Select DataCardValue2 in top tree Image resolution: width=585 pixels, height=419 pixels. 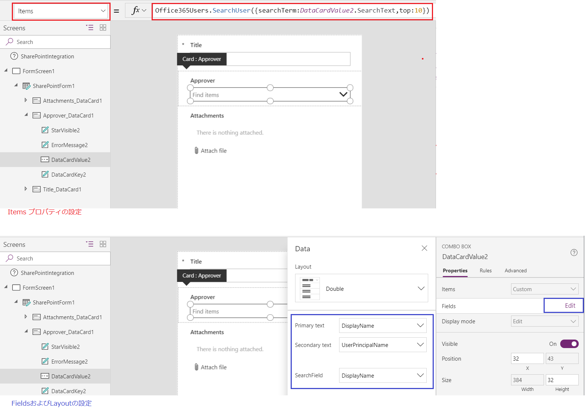point(71,160)
